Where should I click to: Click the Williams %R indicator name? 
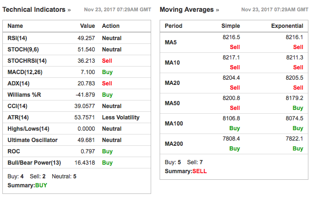(x=24, y=95)
